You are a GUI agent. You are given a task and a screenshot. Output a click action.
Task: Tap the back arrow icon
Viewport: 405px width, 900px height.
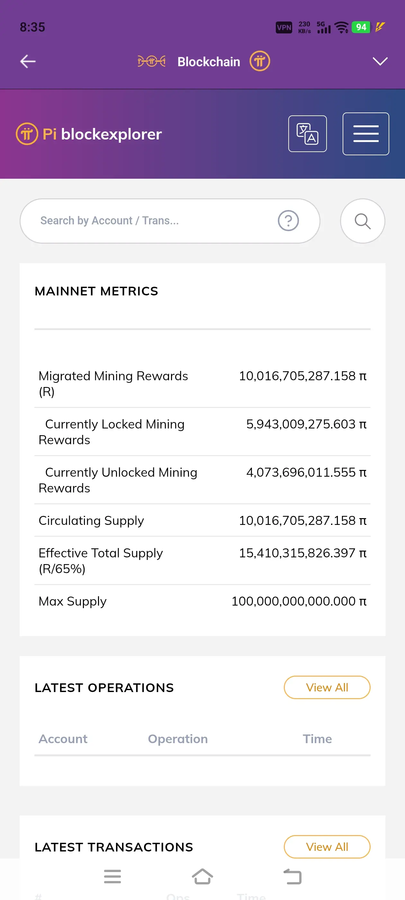(28, 61)
